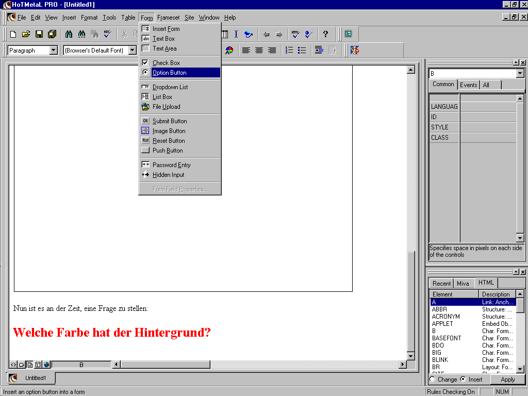Open the element dropdown showing B
Screen dimensions: 528x396
(x=520, y=74)
